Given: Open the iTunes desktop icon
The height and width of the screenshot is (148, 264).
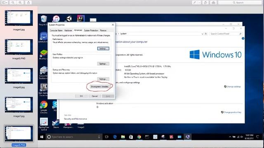Looking at the screenshot, I should pos(56,18).
